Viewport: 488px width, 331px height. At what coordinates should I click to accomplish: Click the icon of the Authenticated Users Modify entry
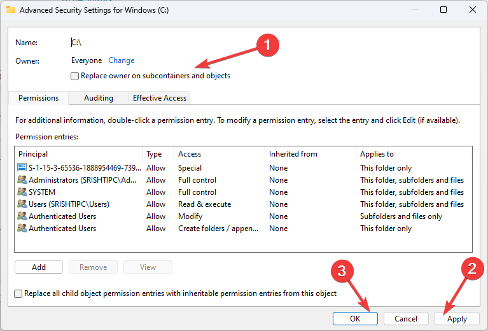[23, 216]
